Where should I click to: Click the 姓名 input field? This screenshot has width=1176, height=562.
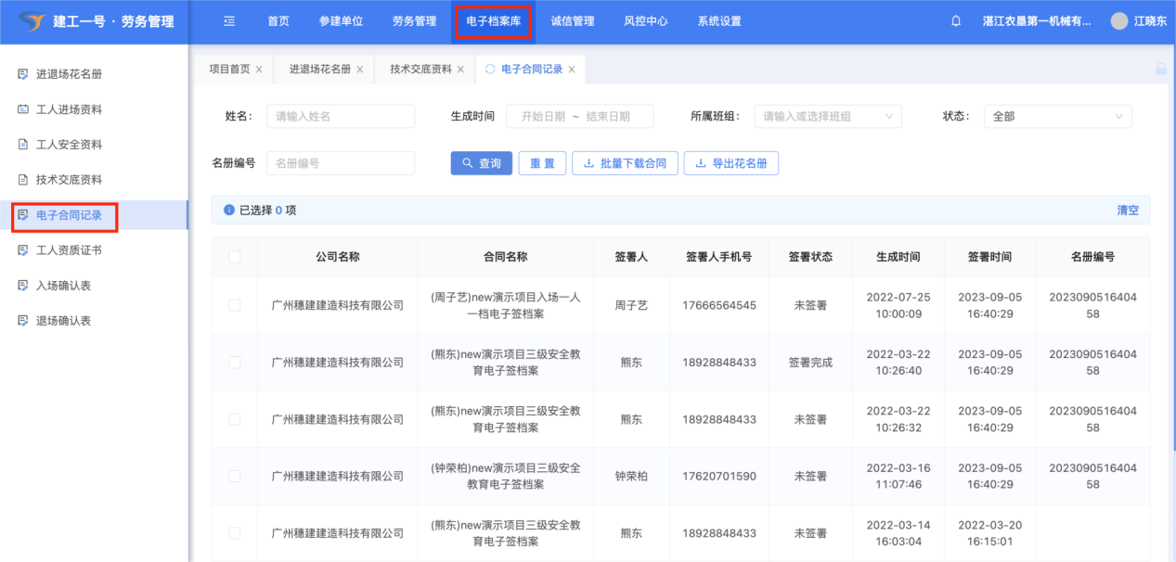[x=340, y=116]
